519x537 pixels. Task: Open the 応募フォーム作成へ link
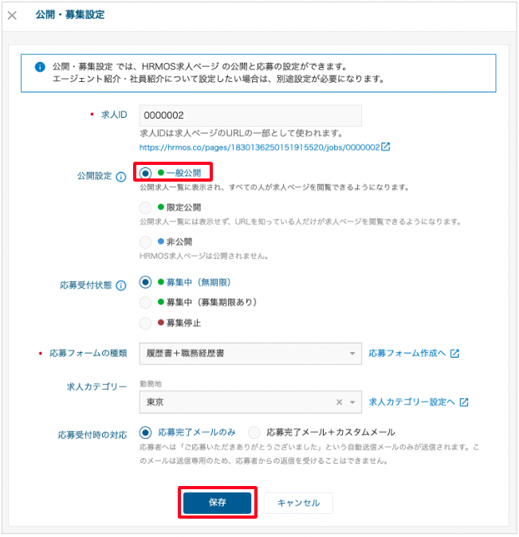[x=407, y=354]
